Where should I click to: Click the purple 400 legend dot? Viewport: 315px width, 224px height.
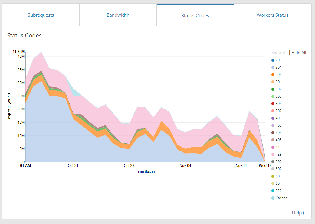click(273, 118)
